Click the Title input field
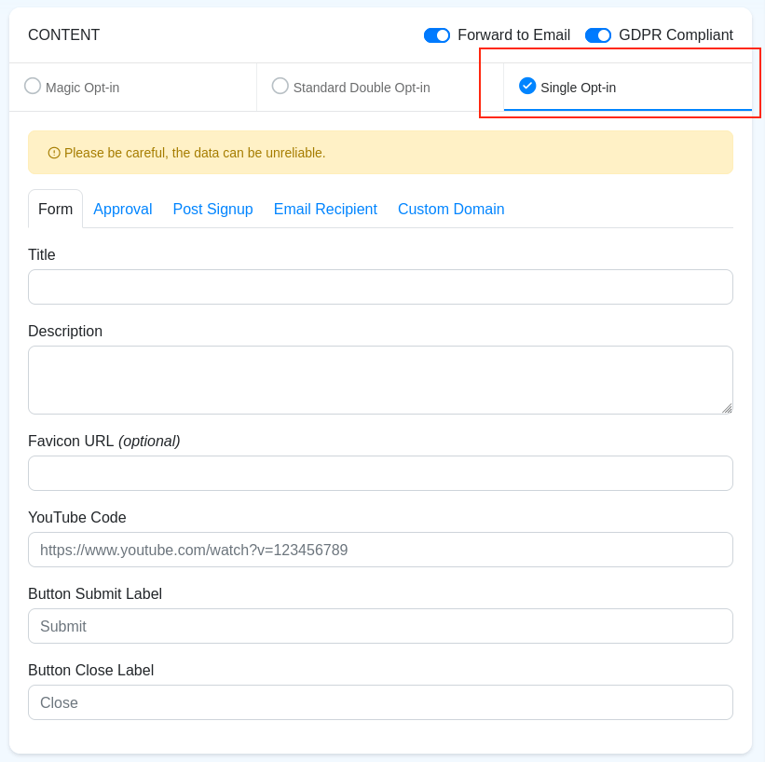The height and width of the screenshot is (762, 765). pos(380,287)
